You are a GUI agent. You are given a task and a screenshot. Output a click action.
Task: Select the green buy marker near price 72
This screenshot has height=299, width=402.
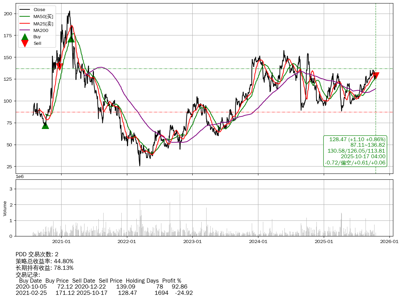(x=45, y=126)
